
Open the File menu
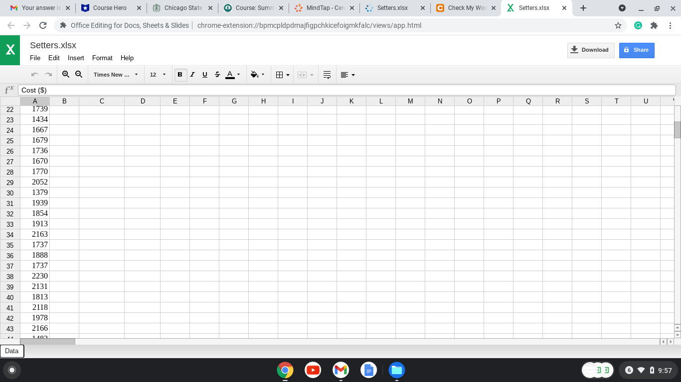35,58
